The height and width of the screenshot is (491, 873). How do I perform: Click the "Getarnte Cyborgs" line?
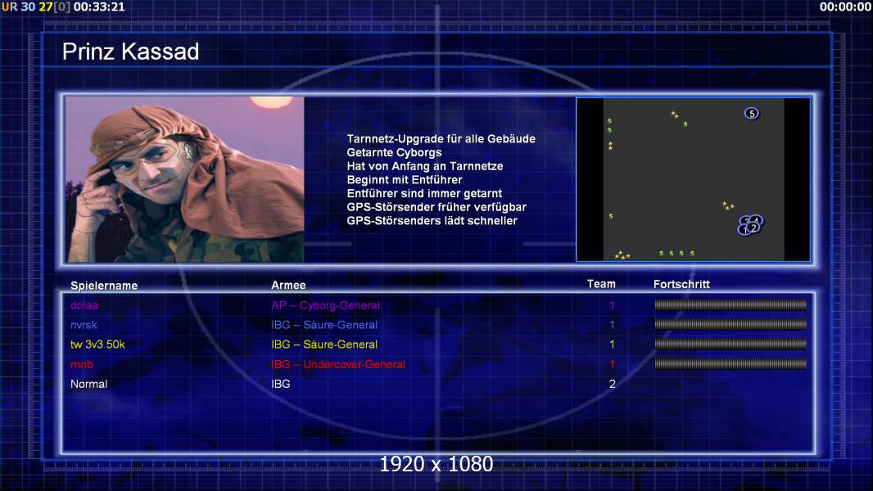coord(394,152)
